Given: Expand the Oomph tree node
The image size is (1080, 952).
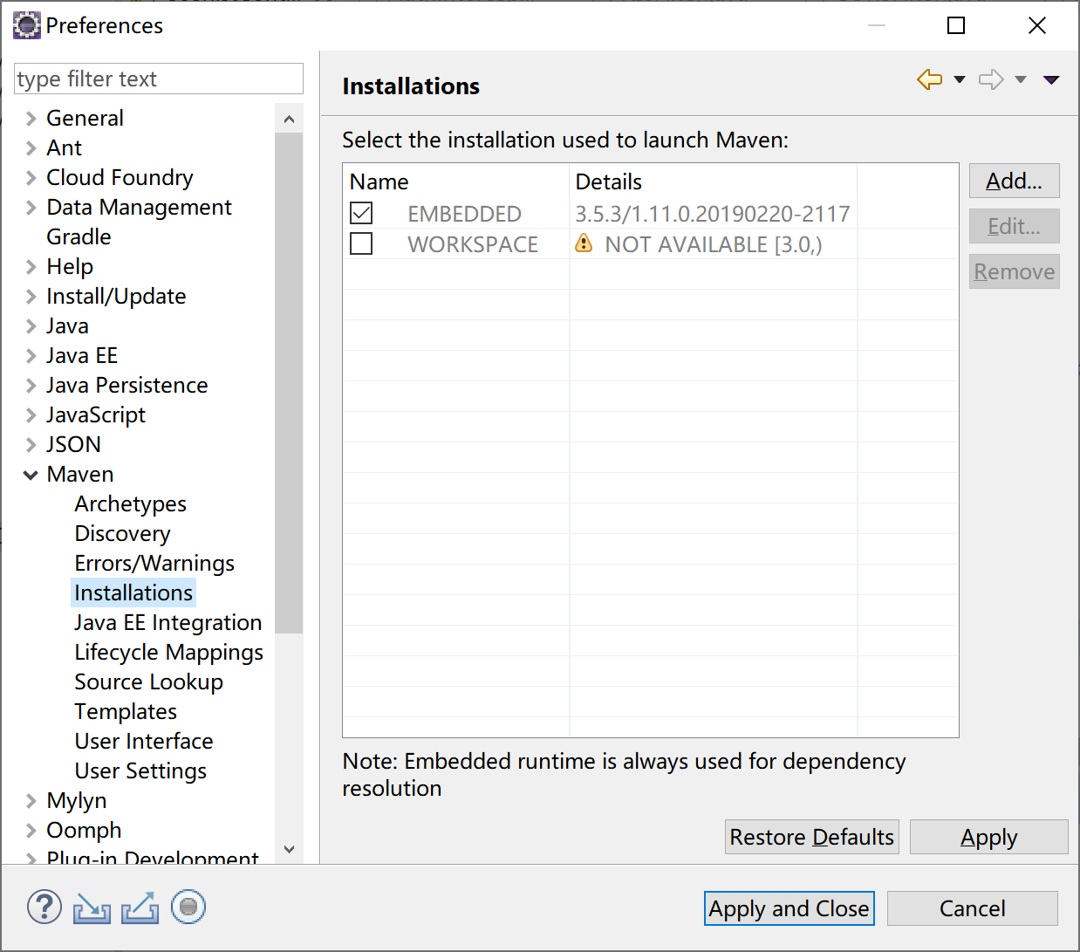Looking at the screenshot, I should click(x=31, y=831).
